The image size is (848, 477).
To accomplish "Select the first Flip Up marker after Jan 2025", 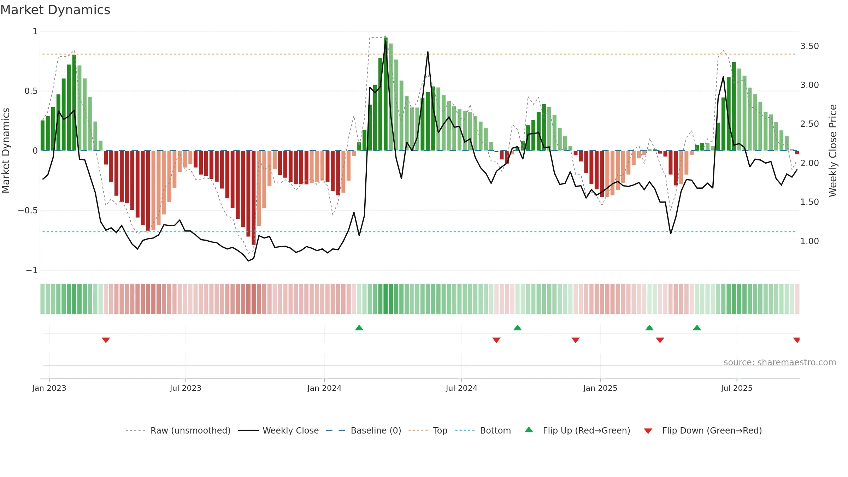I will (649, 328).
